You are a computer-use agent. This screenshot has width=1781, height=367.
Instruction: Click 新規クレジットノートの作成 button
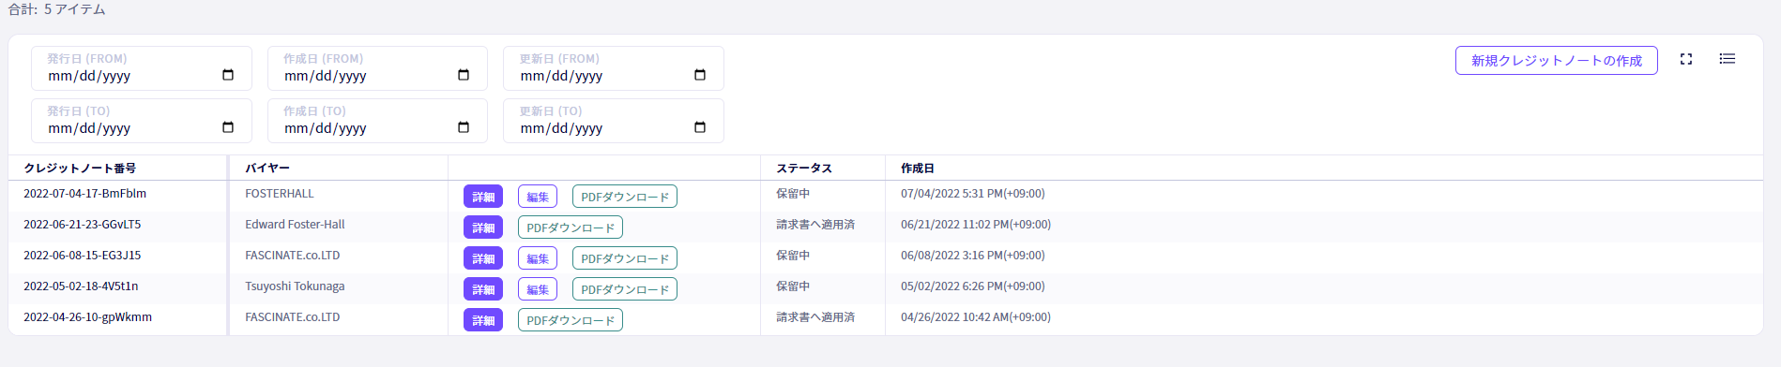pos(1557,60)
